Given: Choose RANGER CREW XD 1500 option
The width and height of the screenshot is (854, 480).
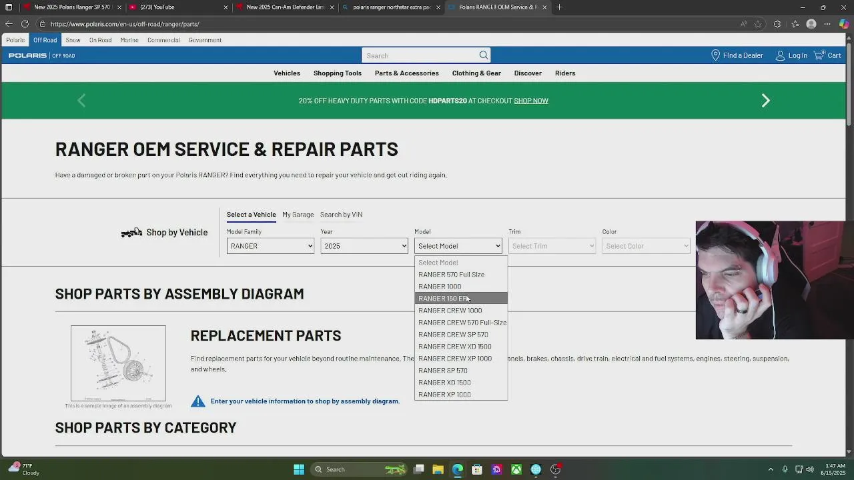Looking at the screenshot, I should tap(461, 347).
